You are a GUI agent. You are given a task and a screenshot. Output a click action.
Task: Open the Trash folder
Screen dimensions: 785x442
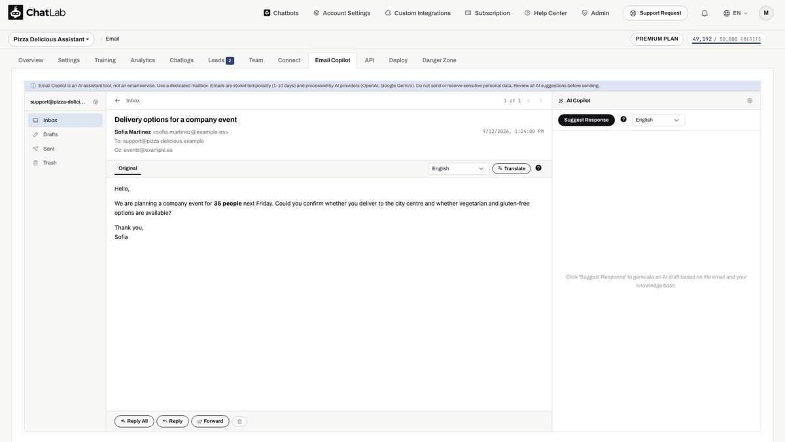[x=65, y=162]
